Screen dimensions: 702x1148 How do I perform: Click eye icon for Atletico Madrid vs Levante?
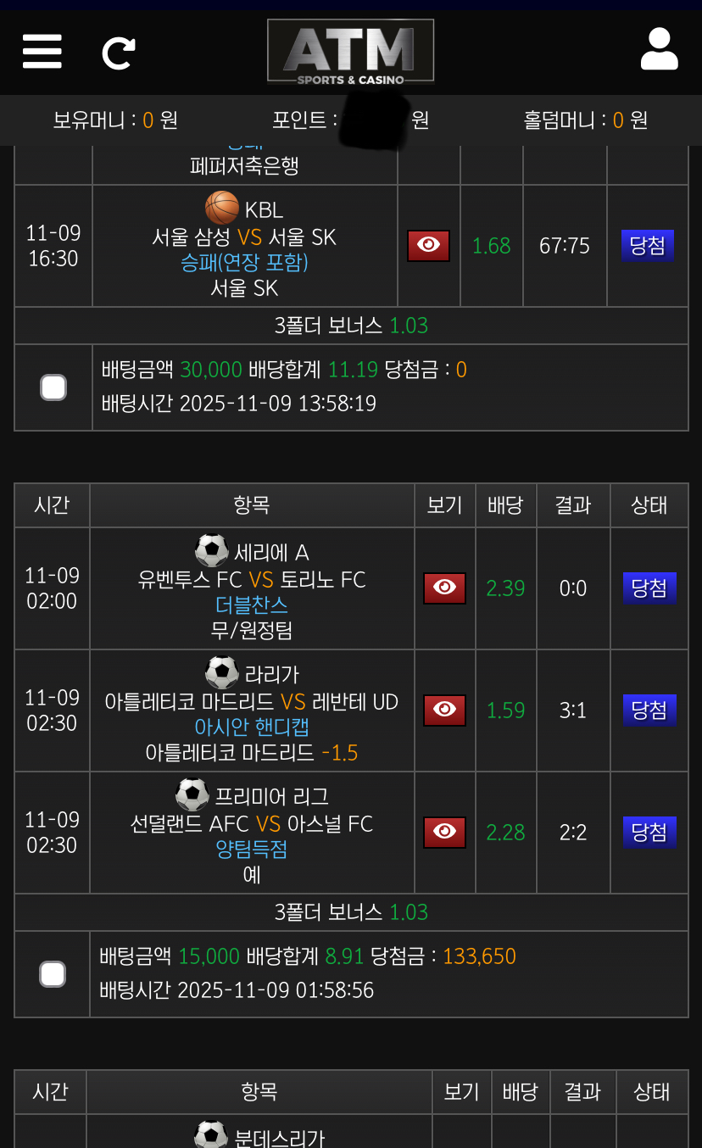point(444,710)
